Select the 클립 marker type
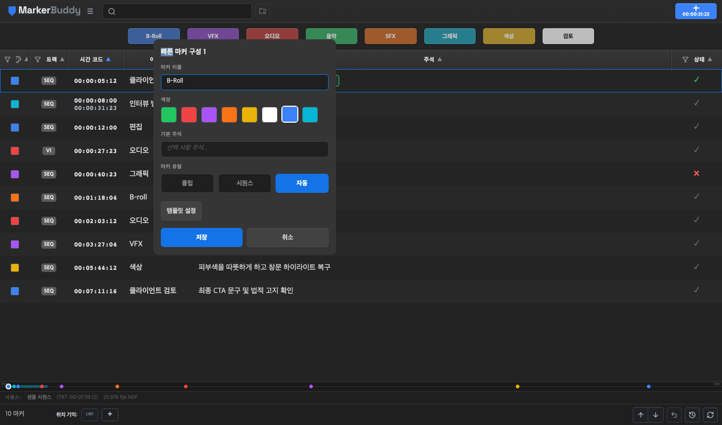 [x=187, y=183]
